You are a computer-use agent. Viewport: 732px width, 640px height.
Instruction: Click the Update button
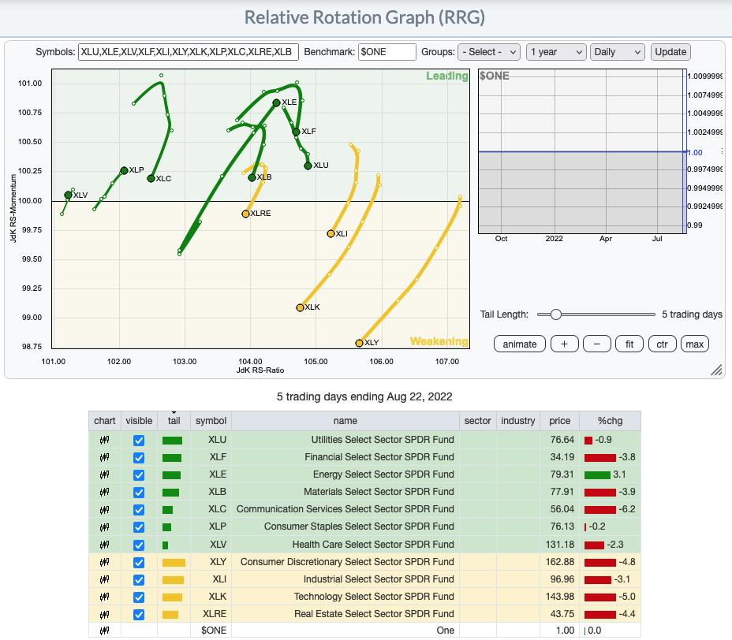[x=670, y=52]
